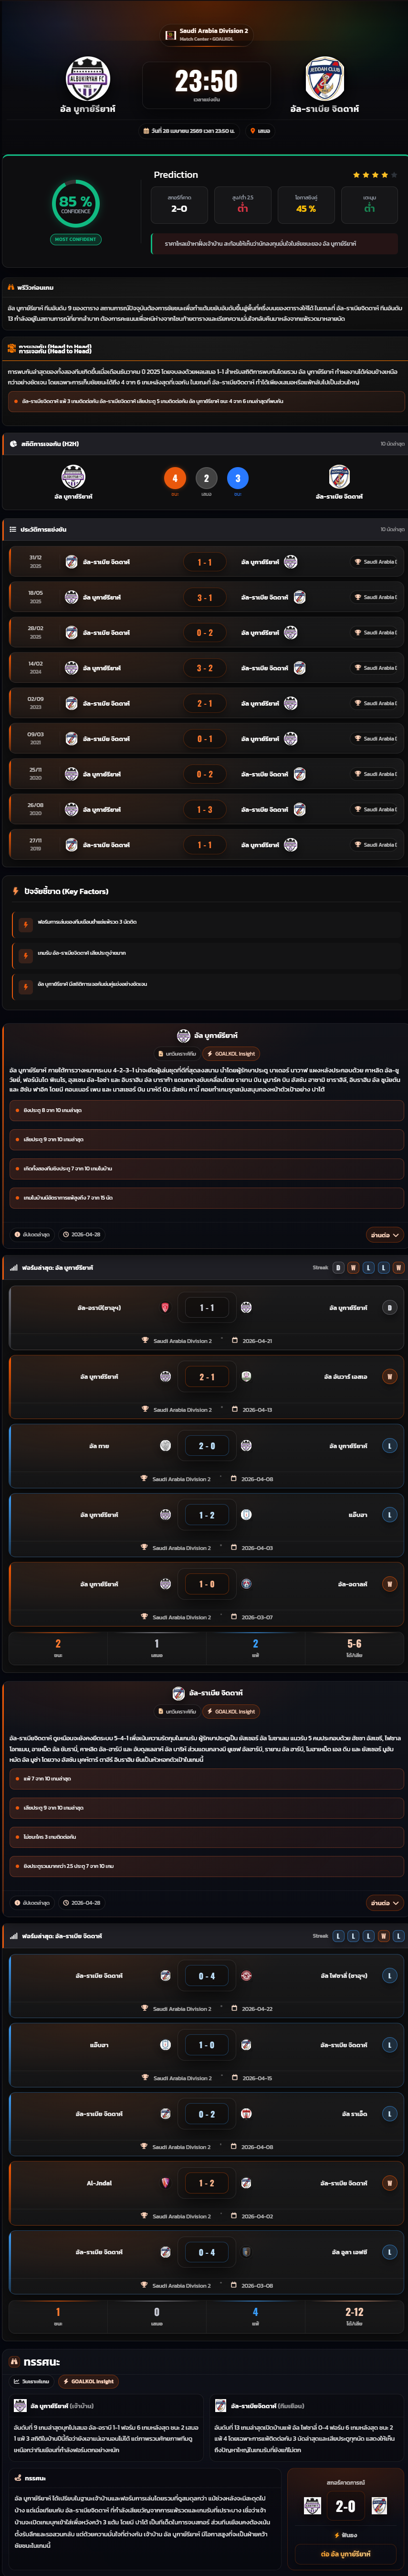This screenshot has height=2576, width=408.
Task: Click first D badge in Al Bukiryah streak
Action: (x=338, y=1267)
